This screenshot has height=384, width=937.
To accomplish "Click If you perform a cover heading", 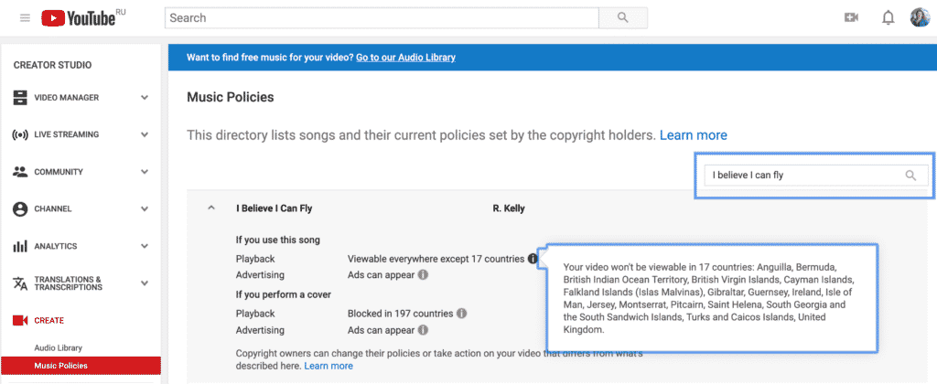I will coord(284,294).
